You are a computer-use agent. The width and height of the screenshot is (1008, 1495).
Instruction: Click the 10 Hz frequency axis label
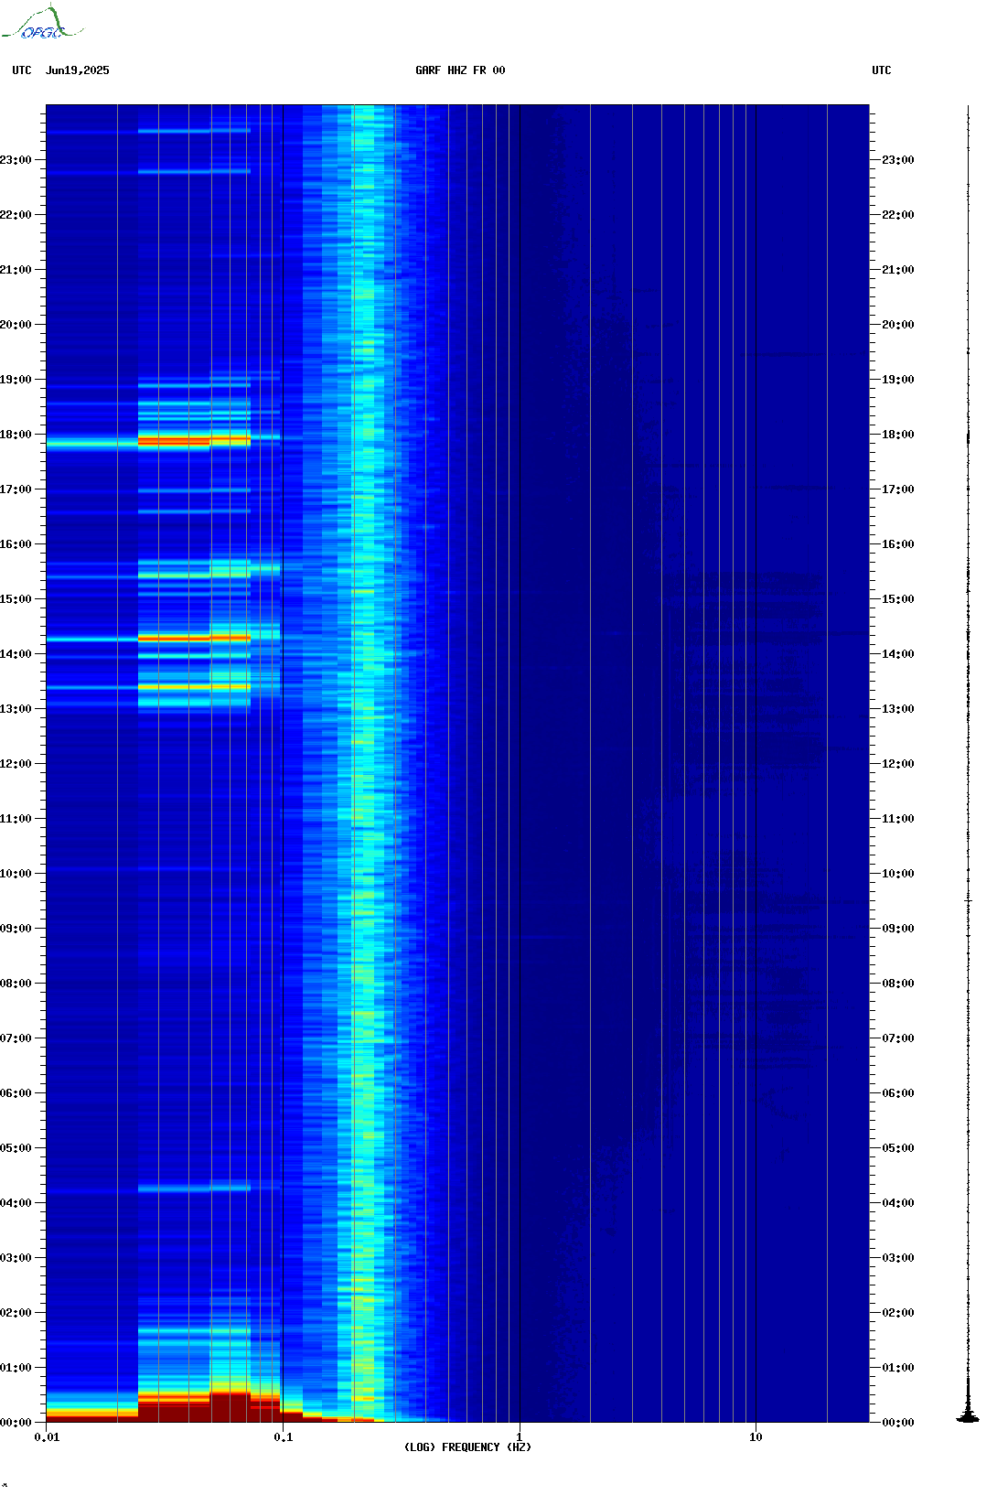click(x=756, y=1437)
